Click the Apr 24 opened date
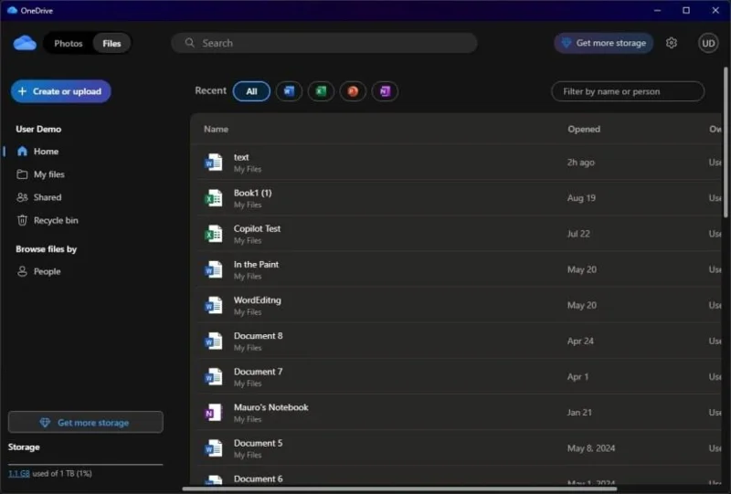731x494 pixels. tap(580, 342)
